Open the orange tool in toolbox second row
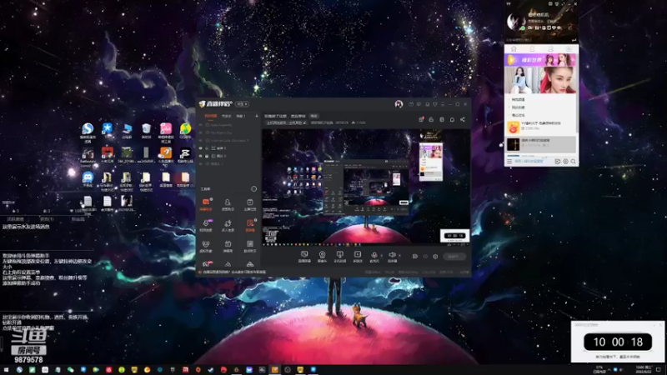 (249, 225)
